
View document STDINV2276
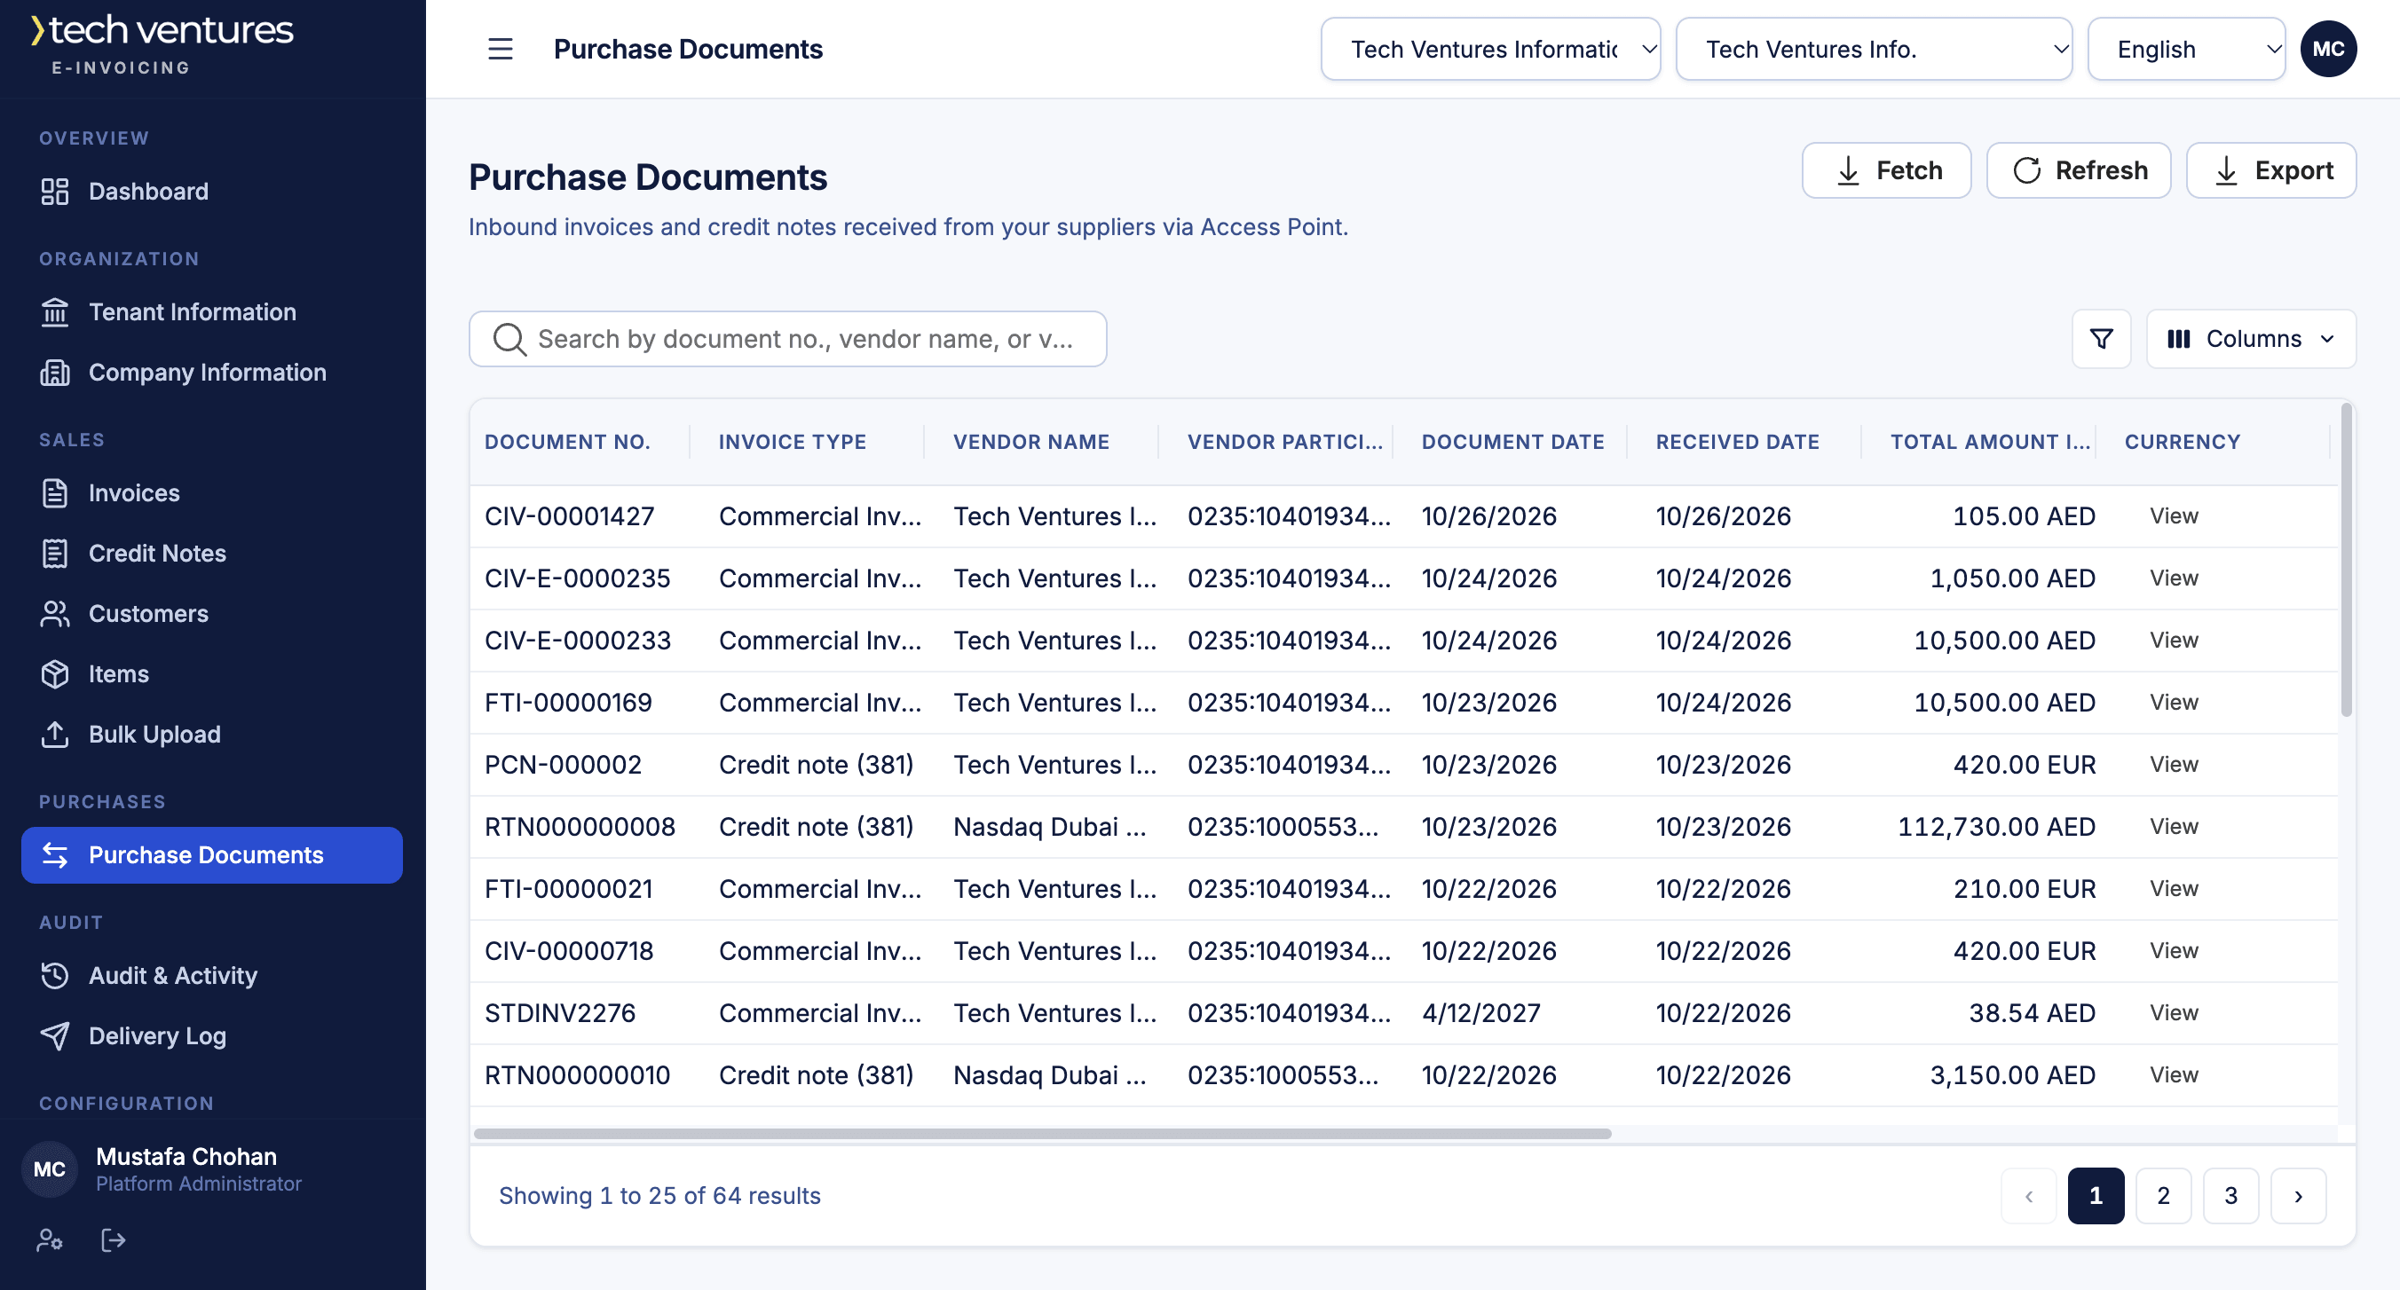(2174, 1013)
